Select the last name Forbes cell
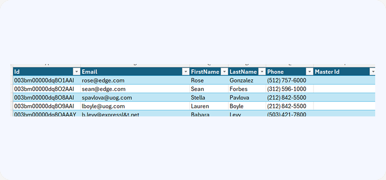Screen dimensions: 386x180 (247, 89)
